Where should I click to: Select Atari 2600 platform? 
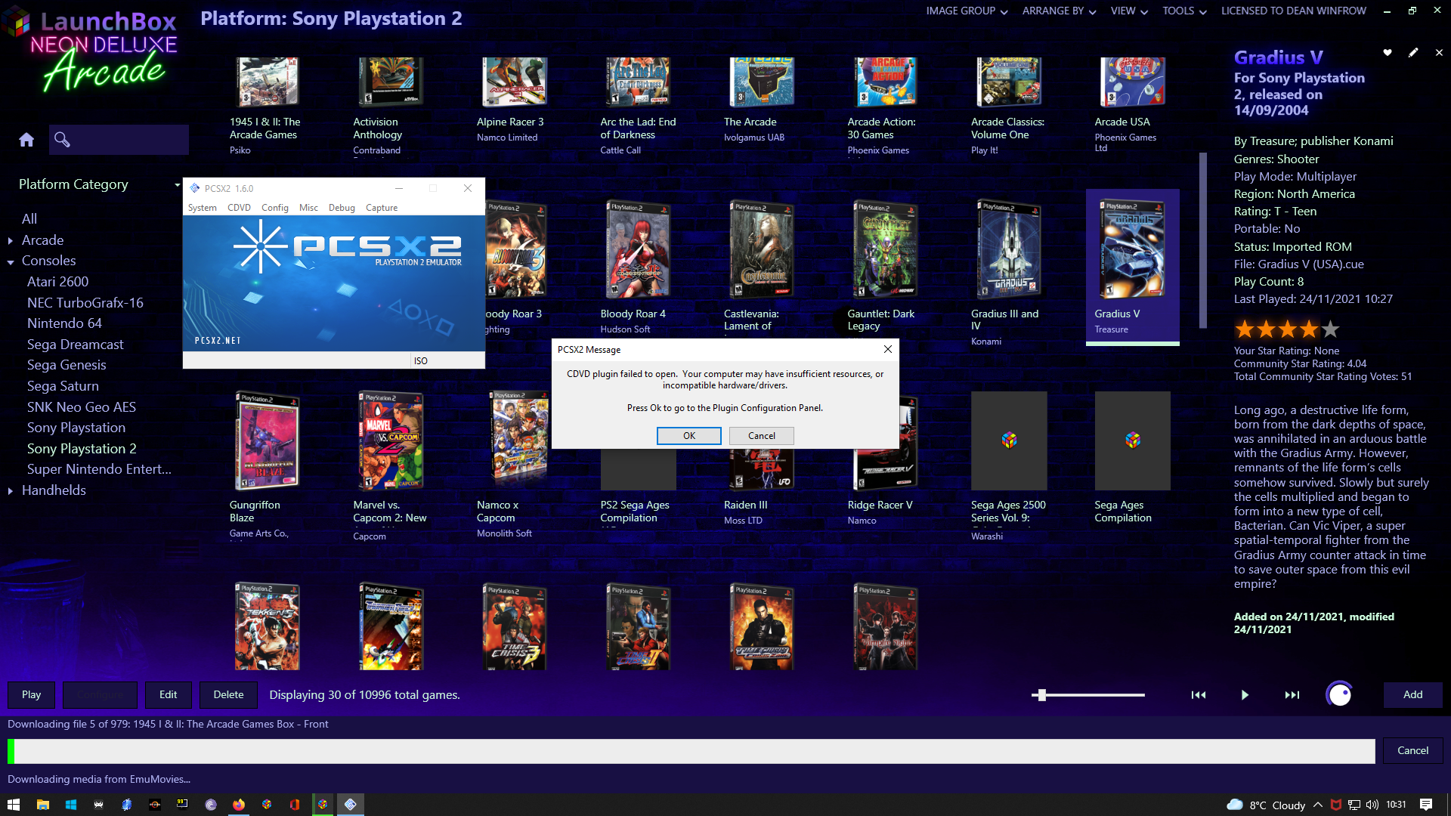[58, 282]
